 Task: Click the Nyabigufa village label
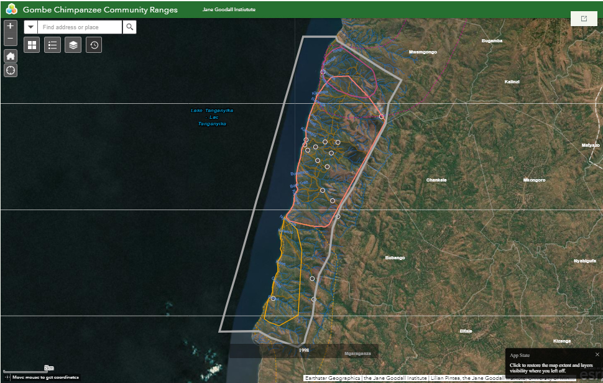585,261
